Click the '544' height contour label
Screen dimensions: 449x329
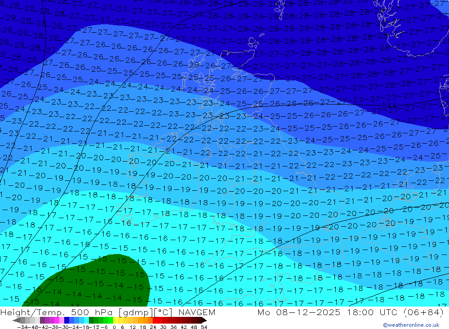click(x=389, y=105)
